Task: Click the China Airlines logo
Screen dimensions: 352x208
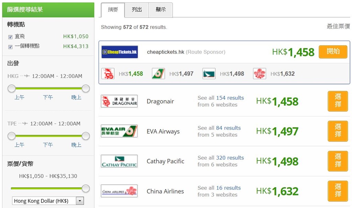Action: point(119,191)
